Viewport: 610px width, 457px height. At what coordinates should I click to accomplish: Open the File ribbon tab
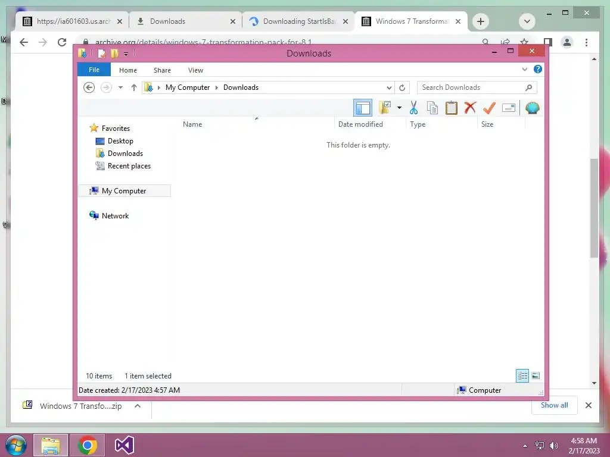pos(94,70)
